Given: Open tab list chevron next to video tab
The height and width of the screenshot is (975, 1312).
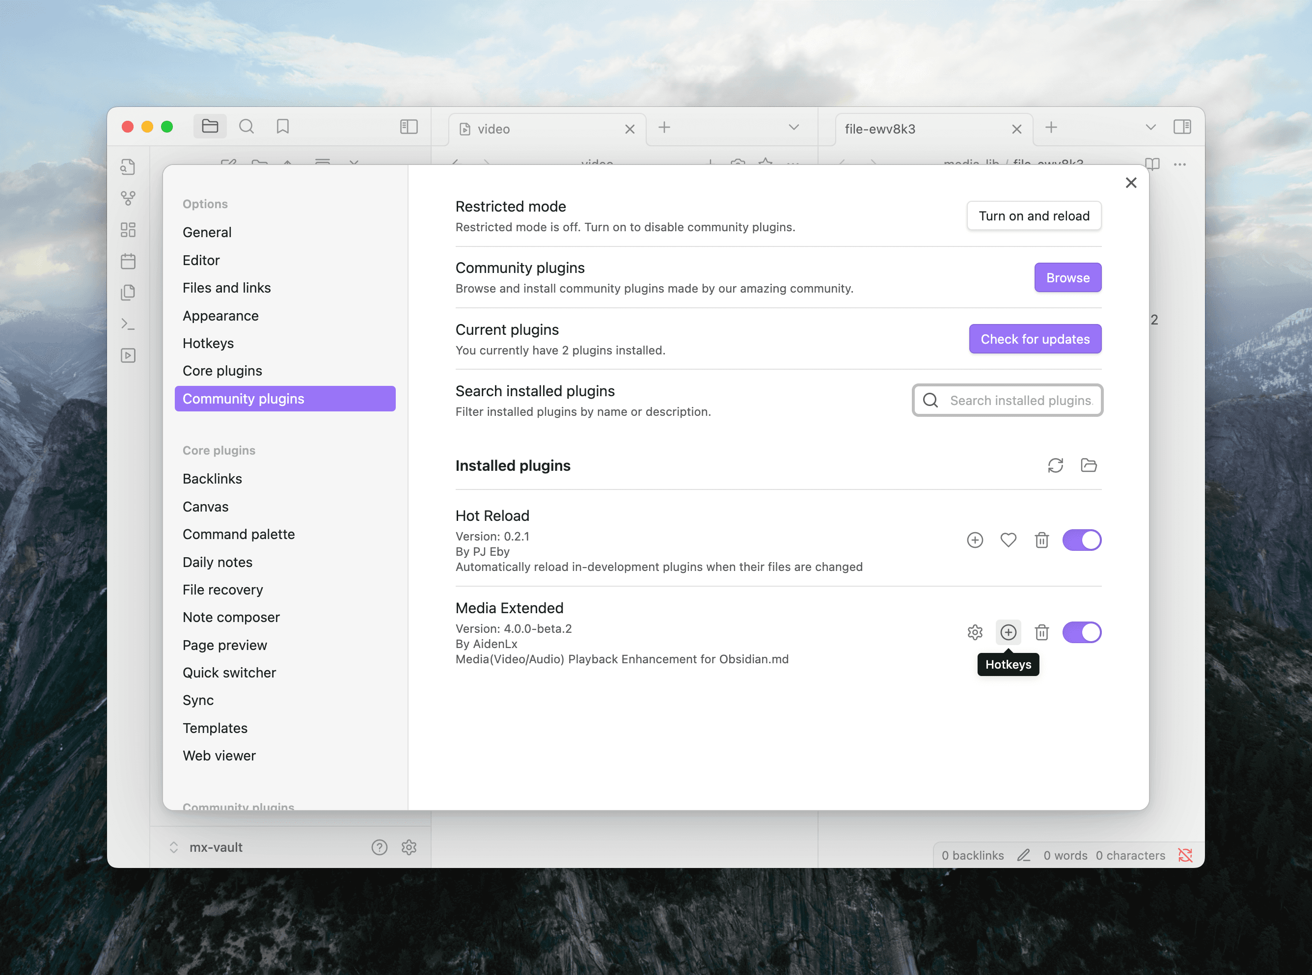Looking at the screenshot, I should [x=793, y=128].
